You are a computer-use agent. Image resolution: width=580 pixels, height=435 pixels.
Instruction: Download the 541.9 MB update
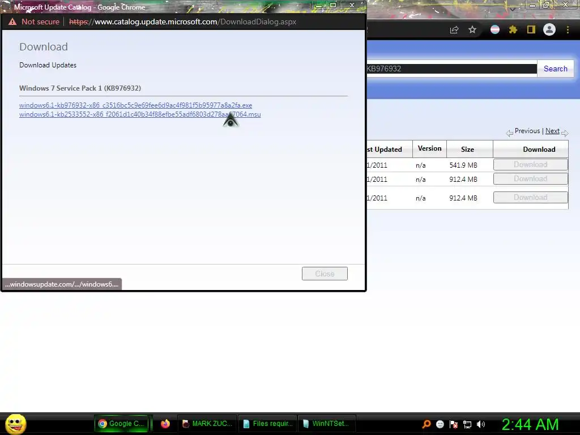tap(530, 165)
